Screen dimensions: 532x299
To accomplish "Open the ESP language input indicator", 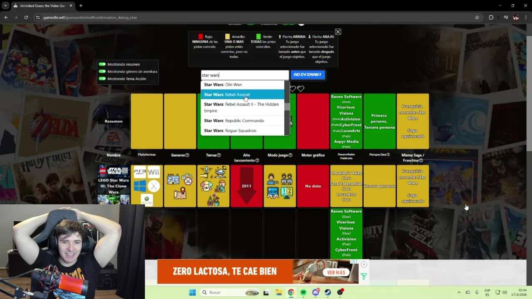I will [x=487, y=292].
